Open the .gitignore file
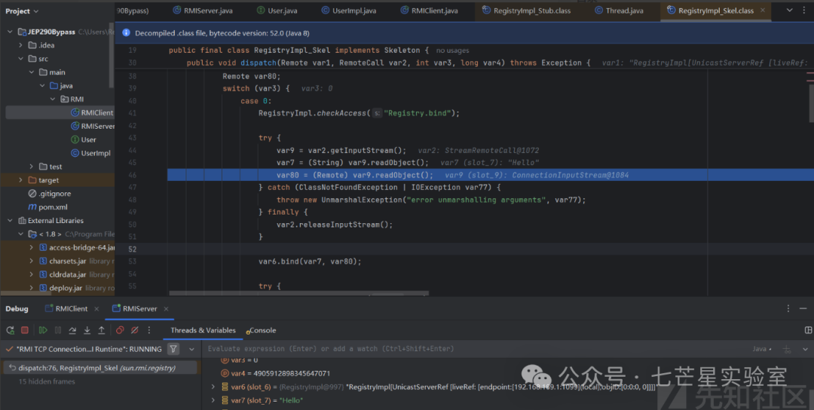Viewport: 814px width, 410px height. 50,194
